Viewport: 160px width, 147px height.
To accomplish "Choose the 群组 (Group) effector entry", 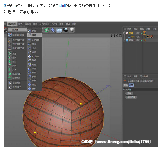I will tap(35, 31).
